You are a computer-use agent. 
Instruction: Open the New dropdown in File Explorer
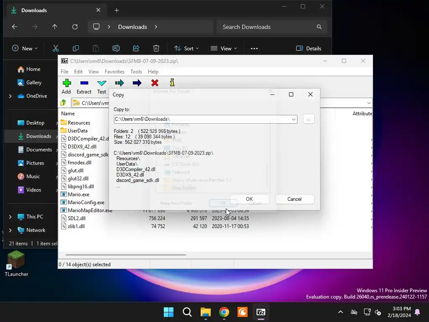pyautogui.click(x=25, y=49)
